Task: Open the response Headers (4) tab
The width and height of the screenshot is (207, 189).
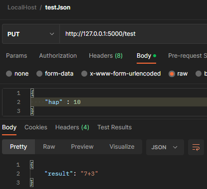Action: pyautogui.click(x=72, y=127)
